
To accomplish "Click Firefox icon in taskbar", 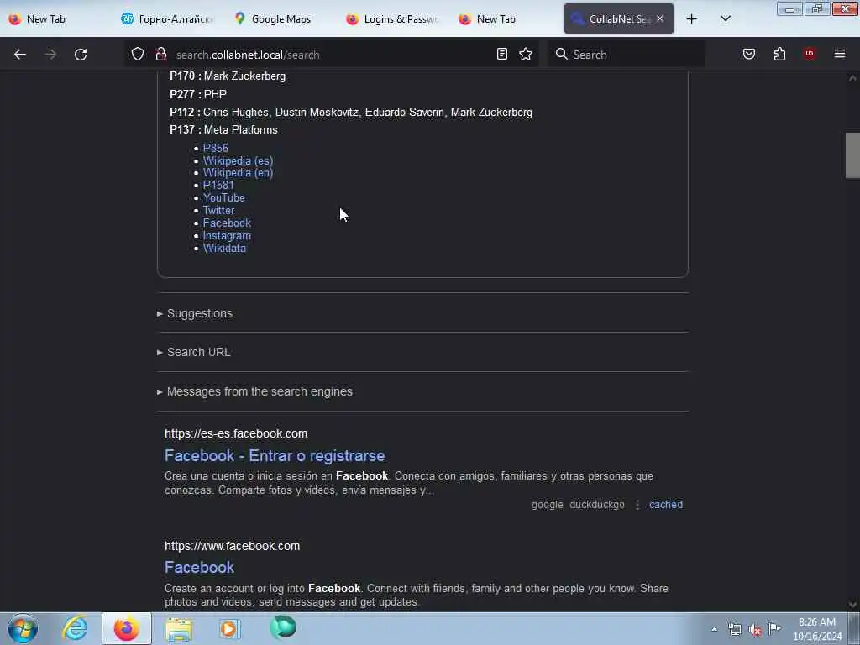I will (x=127, y=628).
